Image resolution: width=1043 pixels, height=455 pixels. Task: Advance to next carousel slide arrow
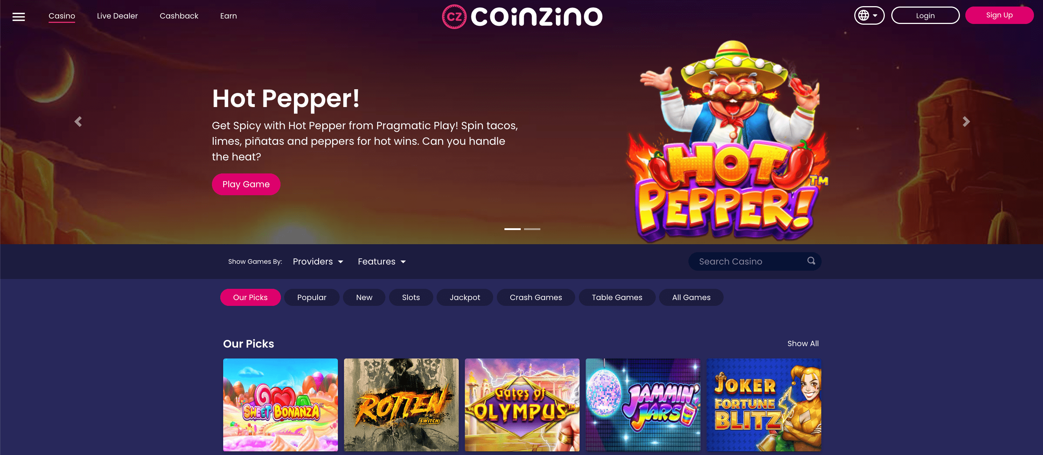point(966,122)
